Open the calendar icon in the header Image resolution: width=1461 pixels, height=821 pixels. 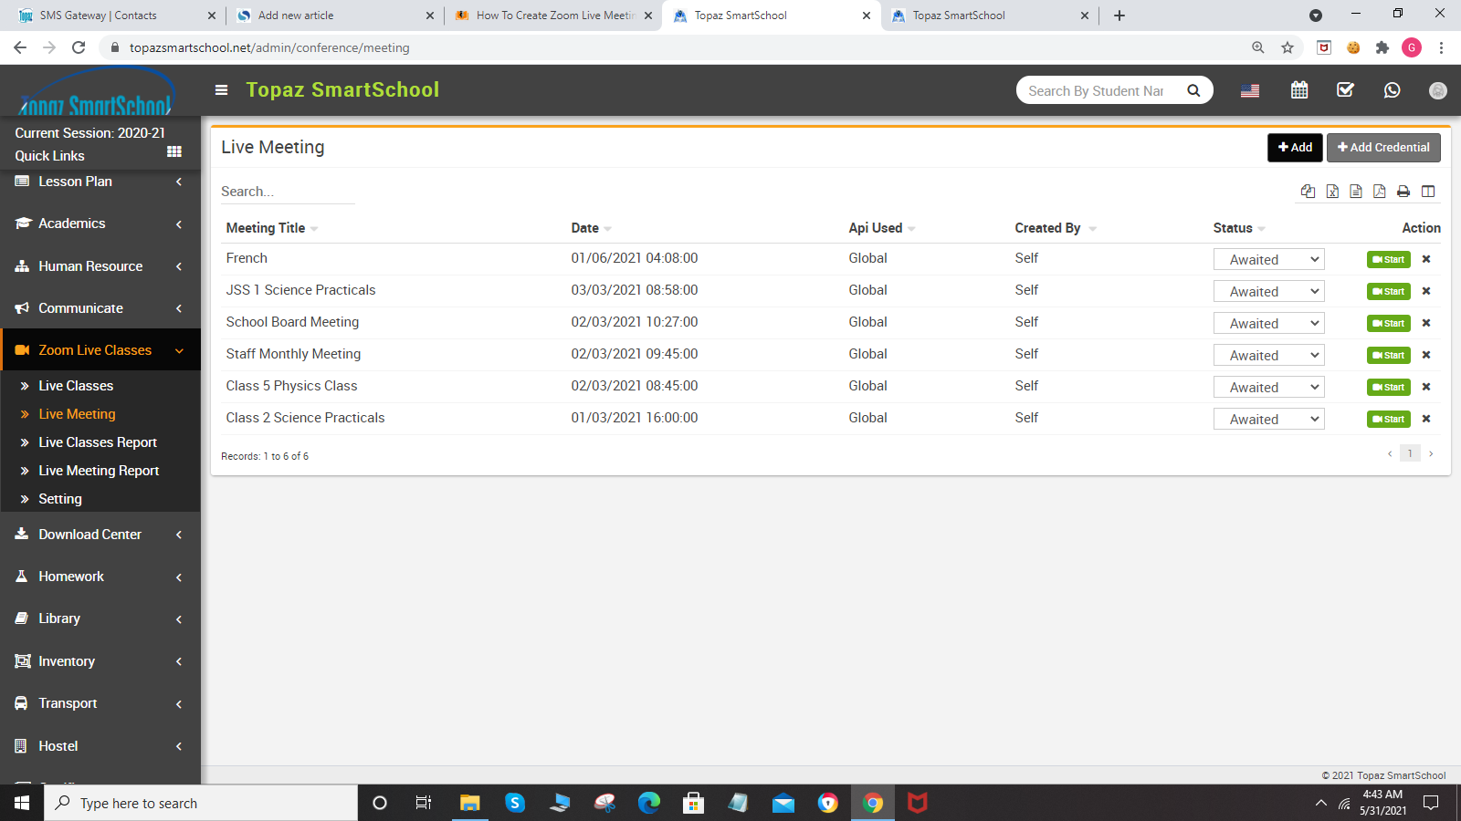[1299, 90]
